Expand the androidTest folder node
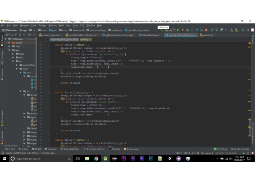This screenshot has width=255, height=181. 17,65
